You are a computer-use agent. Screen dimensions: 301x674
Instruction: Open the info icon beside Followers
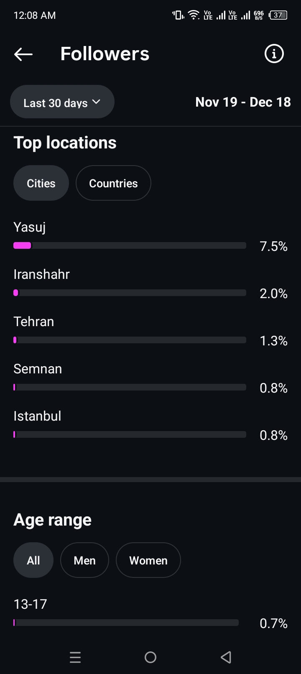point(274,54)
